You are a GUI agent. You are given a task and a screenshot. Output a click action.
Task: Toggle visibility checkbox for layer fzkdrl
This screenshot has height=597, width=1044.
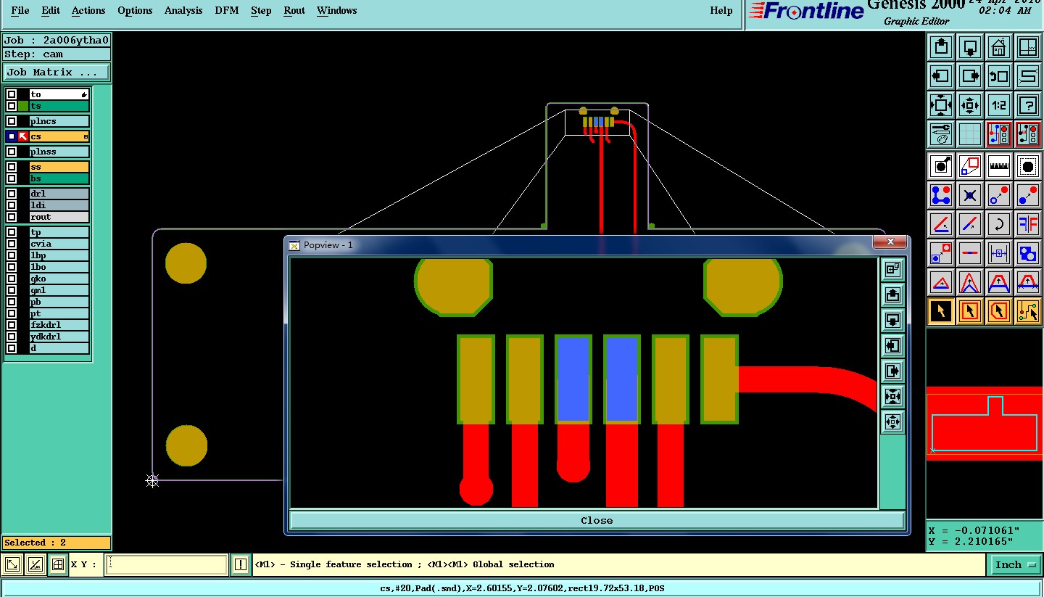(12, 325)
